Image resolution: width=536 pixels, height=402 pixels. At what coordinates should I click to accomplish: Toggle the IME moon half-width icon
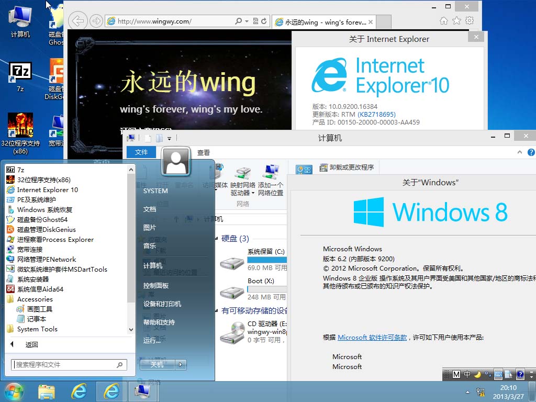click(477, 374)
